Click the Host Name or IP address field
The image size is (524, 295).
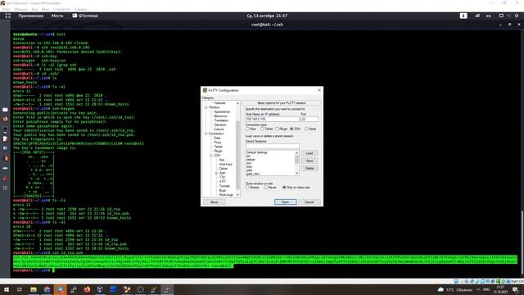click(x=273, y=119)
